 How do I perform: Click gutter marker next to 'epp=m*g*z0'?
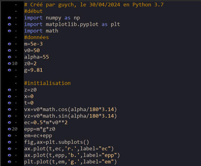(x=9, y=129)
